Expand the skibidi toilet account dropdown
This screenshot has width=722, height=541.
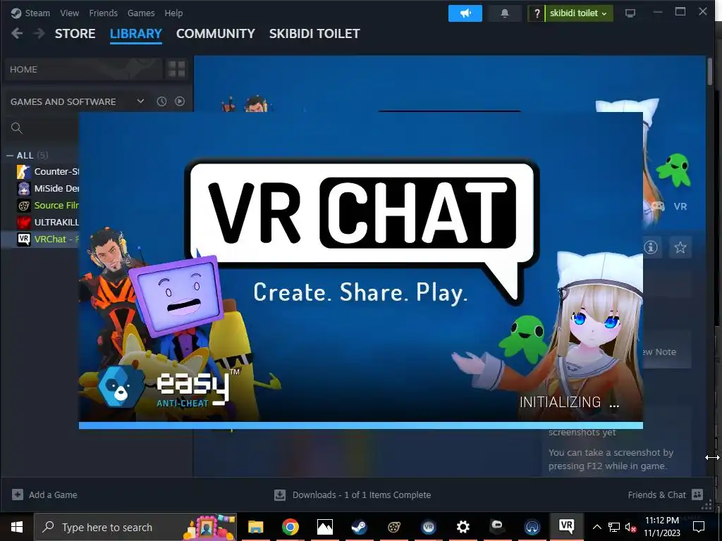[579, 13]
